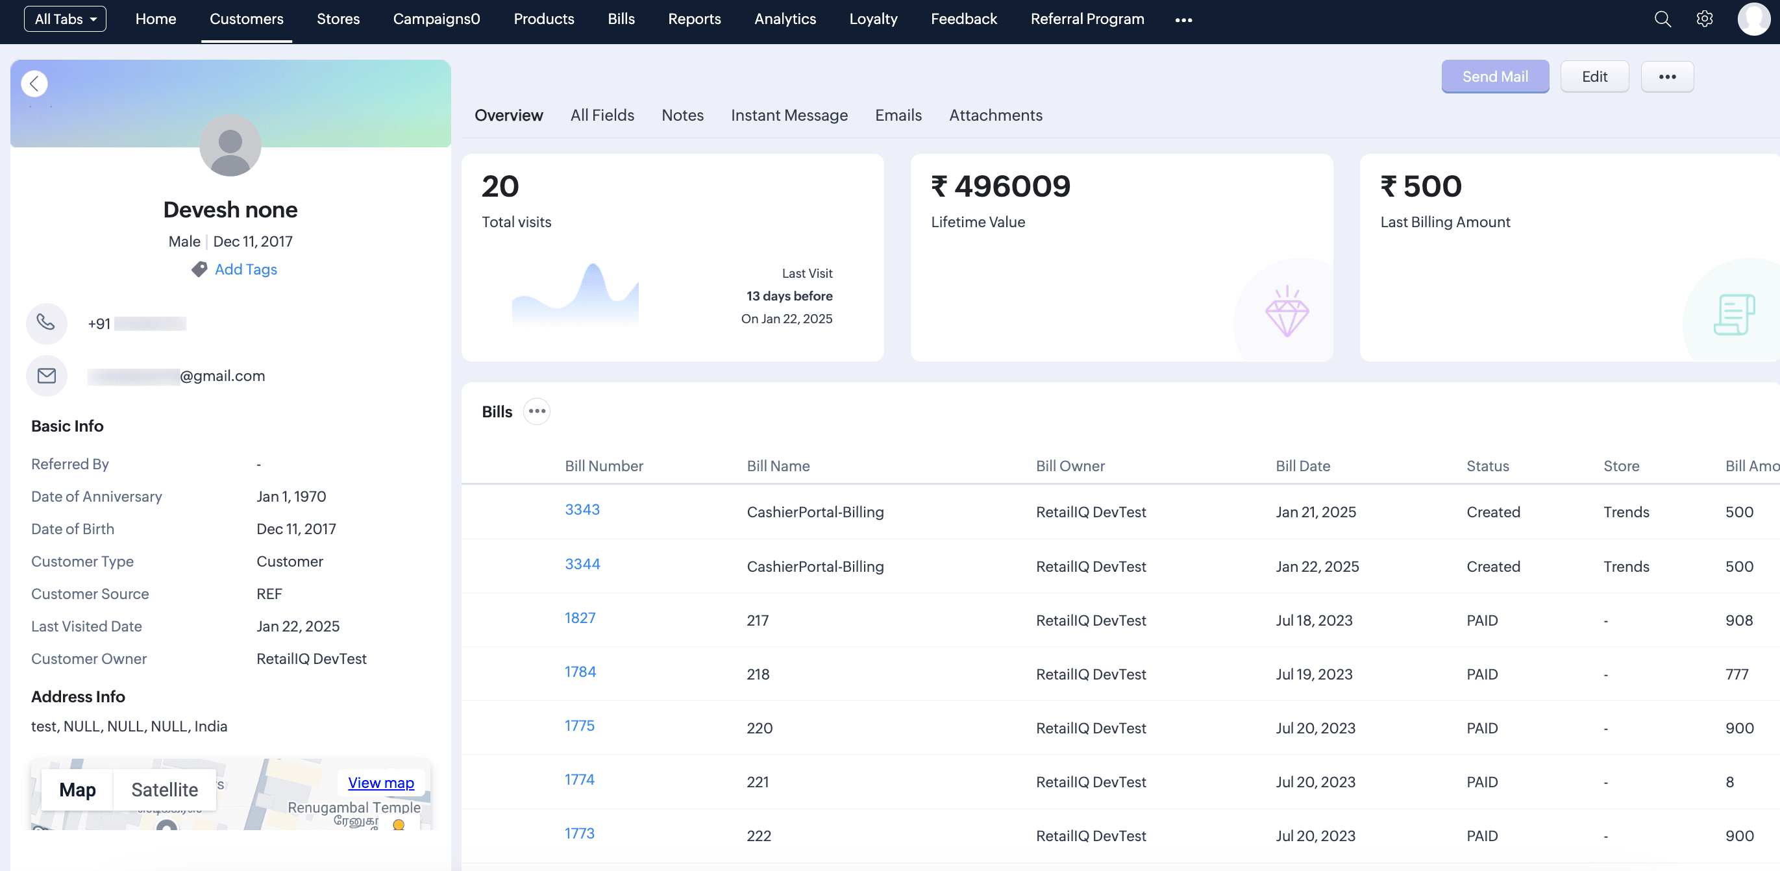
Task: Open the Loyalty menu item
Action: [x=872, y=19]
